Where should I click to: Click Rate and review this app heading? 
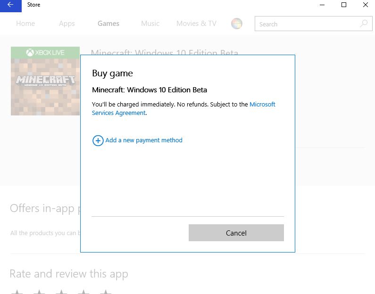(x=69, y=274)
